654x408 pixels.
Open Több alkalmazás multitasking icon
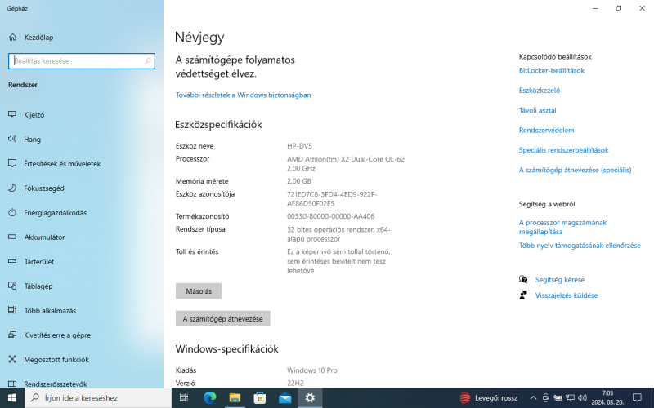point(12,310)
